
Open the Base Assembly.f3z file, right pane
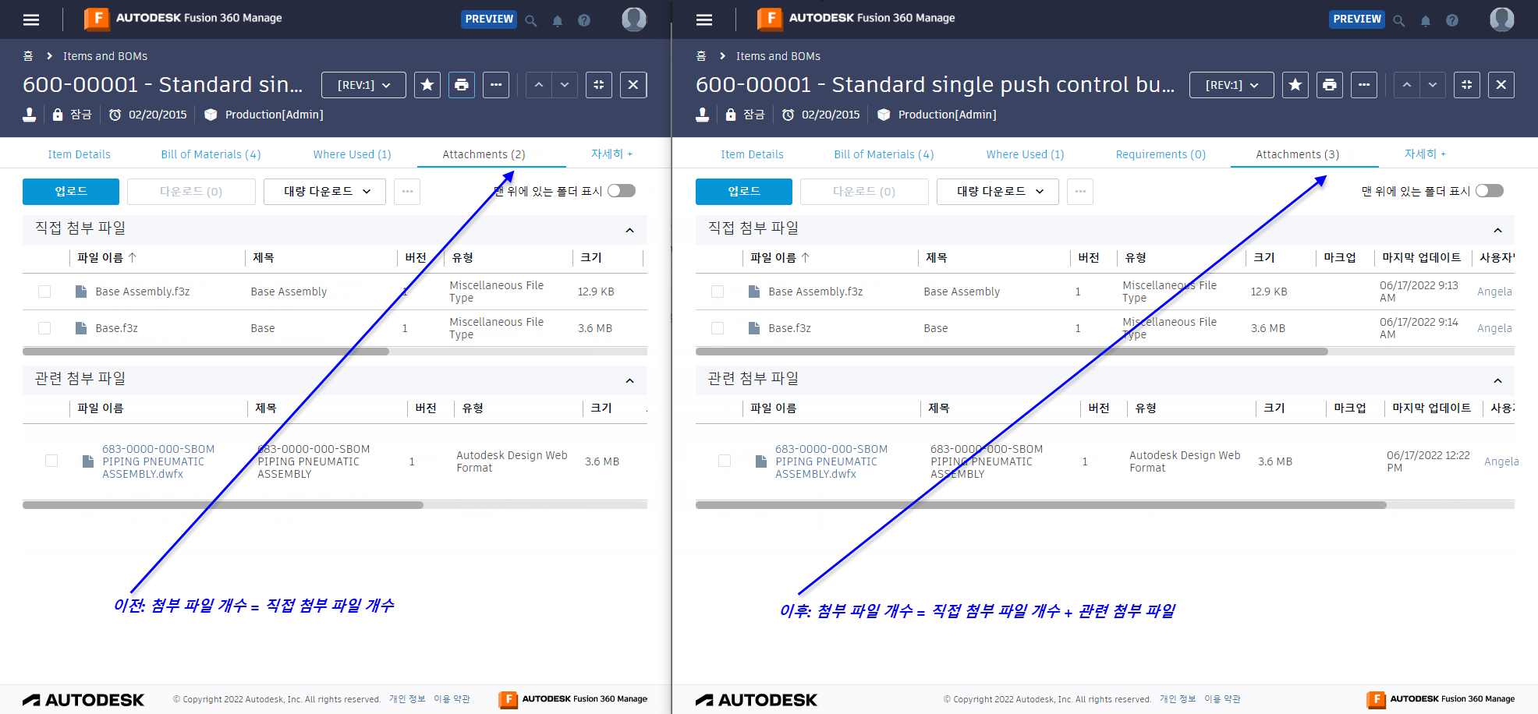tap(816, 292)
